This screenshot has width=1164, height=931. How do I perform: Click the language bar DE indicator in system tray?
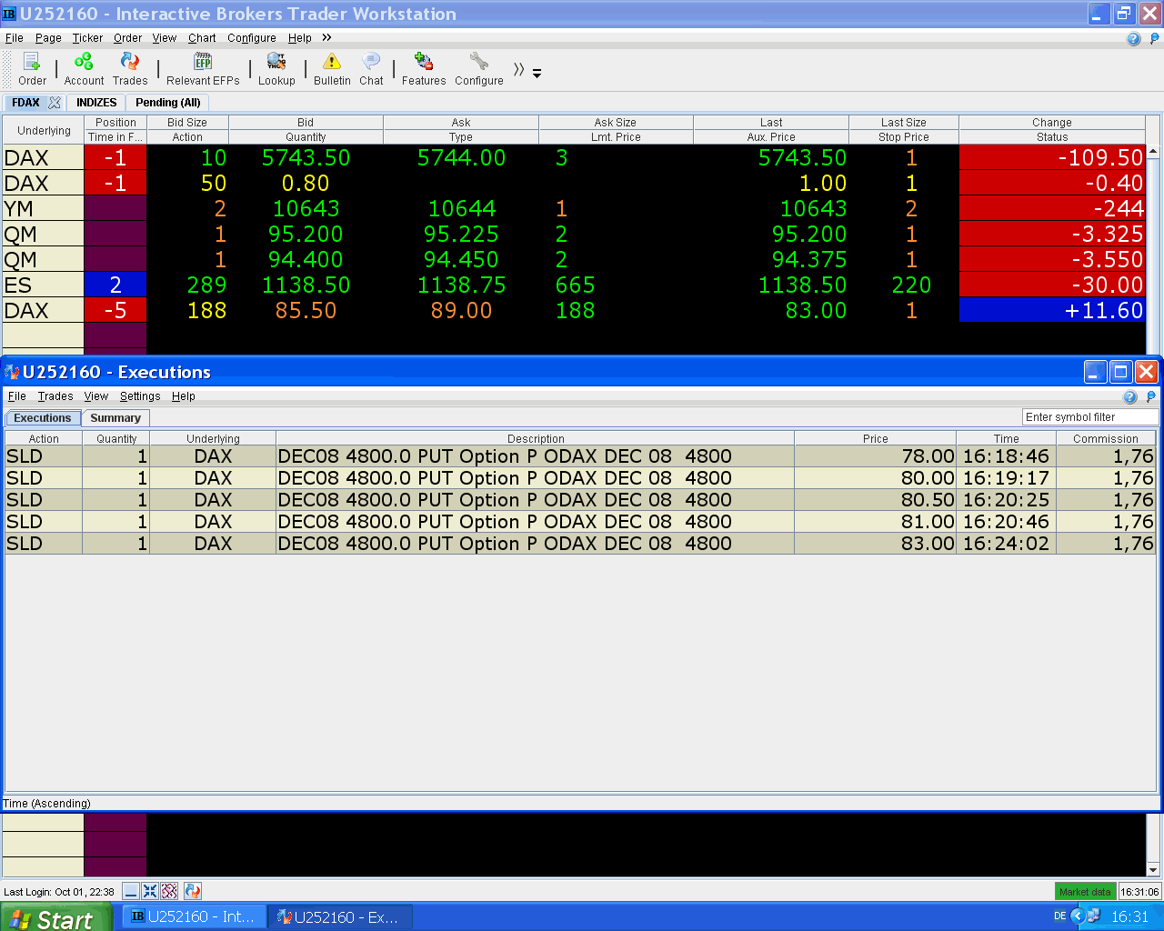click(1059, 916)
